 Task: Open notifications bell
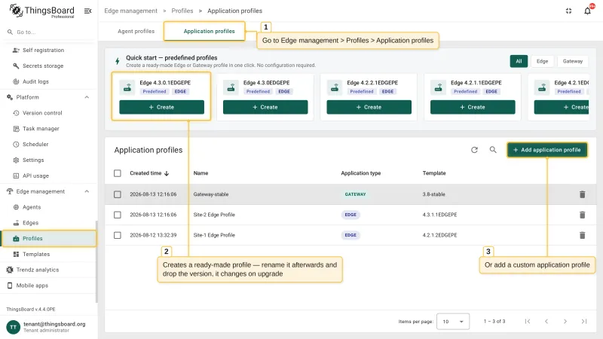point(588,11)
